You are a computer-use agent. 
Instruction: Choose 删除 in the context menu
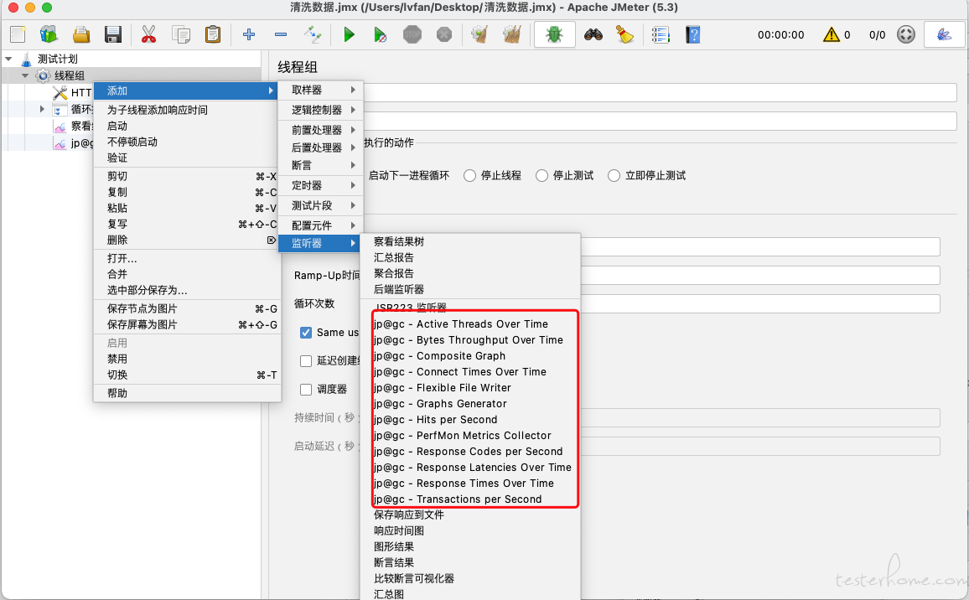187,241
